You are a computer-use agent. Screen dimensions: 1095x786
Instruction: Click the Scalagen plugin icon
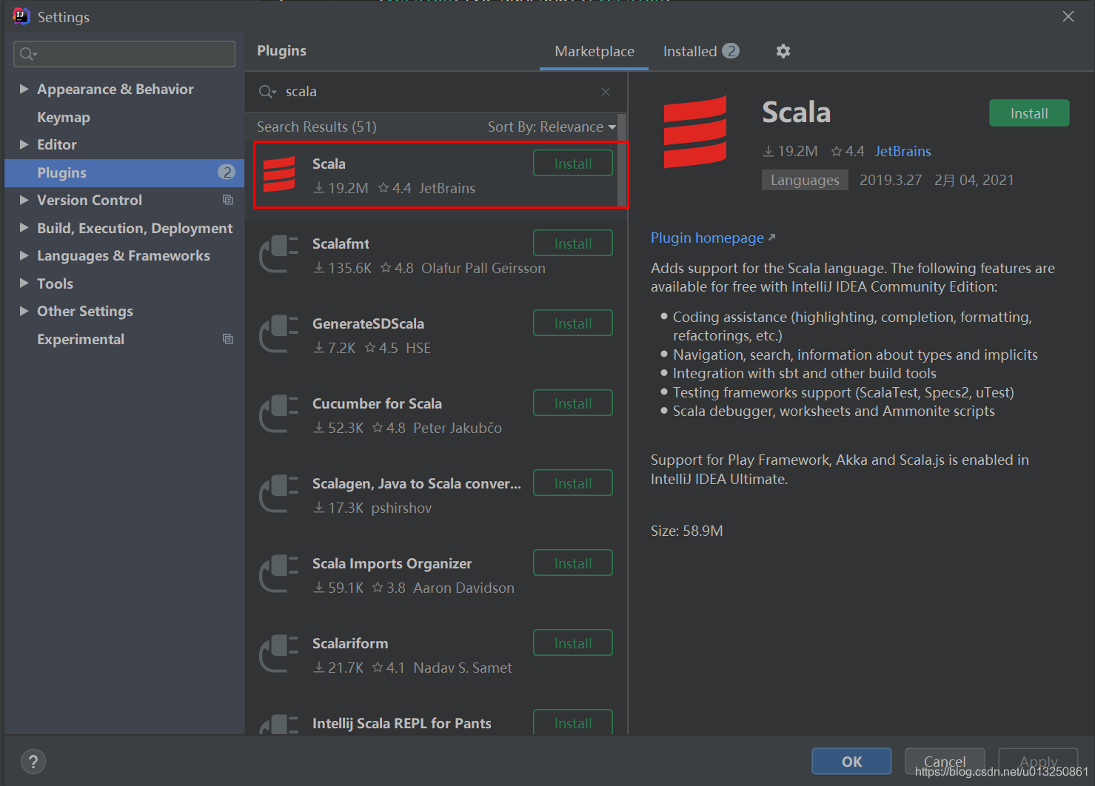click(278, 494)
